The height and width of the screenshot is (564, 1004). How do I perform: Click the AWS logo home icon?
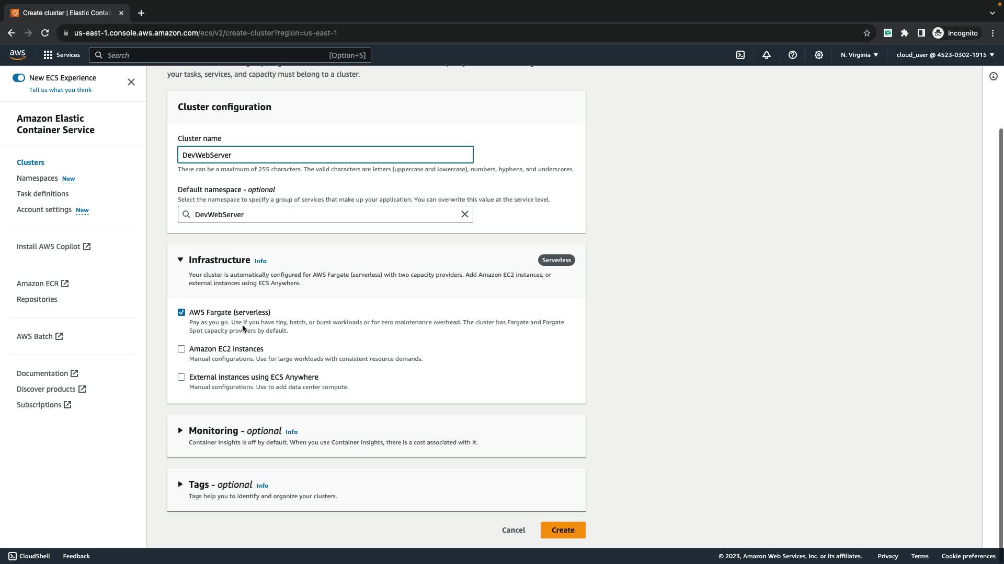(x=17, y=55)
